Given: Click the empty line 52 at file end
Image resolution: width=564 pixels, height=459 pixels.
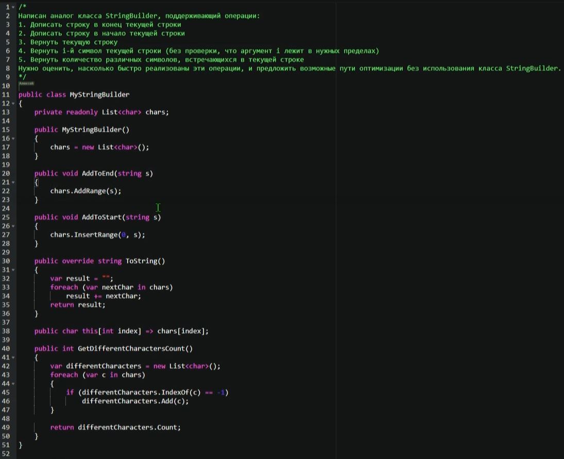Looking at the screenshot, I should click(155, 454).
